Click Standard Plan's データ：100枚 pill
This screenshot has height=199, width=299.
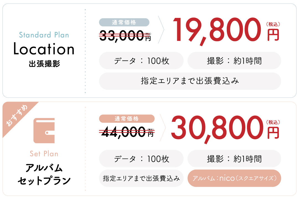point(141,61)
